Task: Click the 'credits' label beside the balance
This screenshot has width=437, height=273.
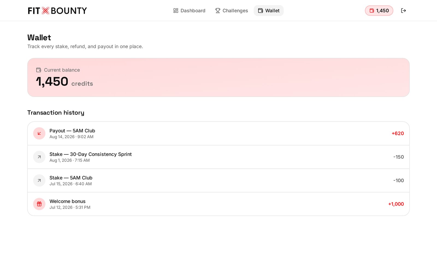Action: pyautogui.click(x=82, y=84)
